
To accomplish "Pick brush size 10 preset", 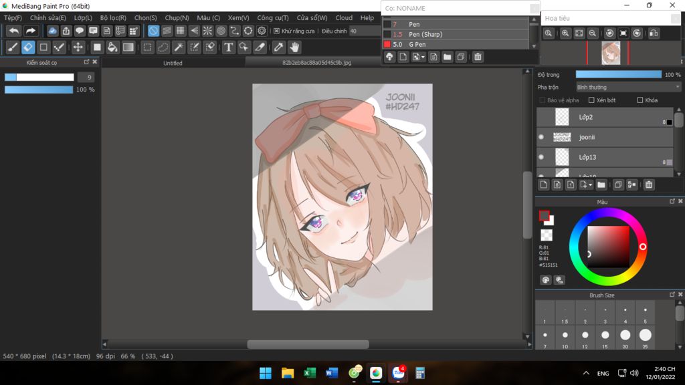I will click(565, 338).
